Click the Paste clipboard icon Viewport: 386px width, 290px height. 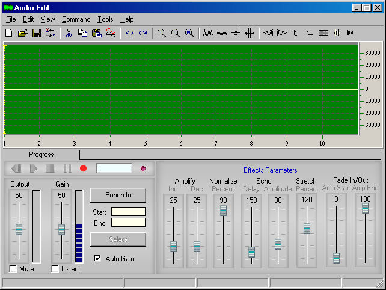pyautogui.click(x=96, y=33)
